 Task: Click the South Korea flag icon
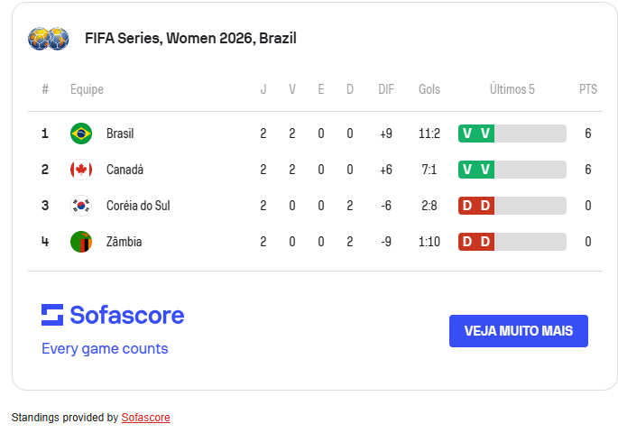click(x=81, y=206)
